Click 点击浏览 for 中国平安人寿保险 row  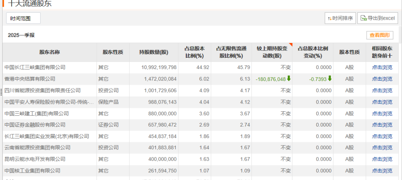point(382,102)
